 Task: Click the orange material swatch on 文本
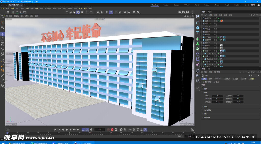coord(221,21)
